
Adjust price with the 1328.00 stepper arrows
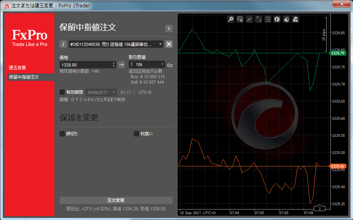[114, 65]
